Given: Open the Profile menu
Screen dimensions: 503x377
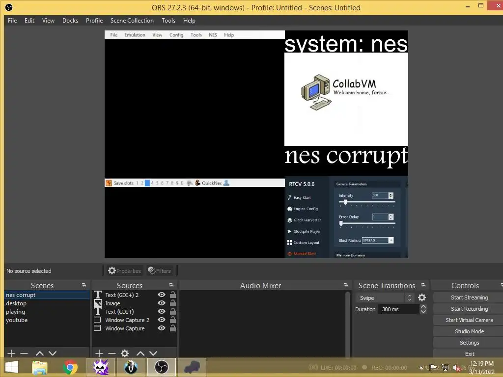Looking at the screenshot, I should coord(94,21).
